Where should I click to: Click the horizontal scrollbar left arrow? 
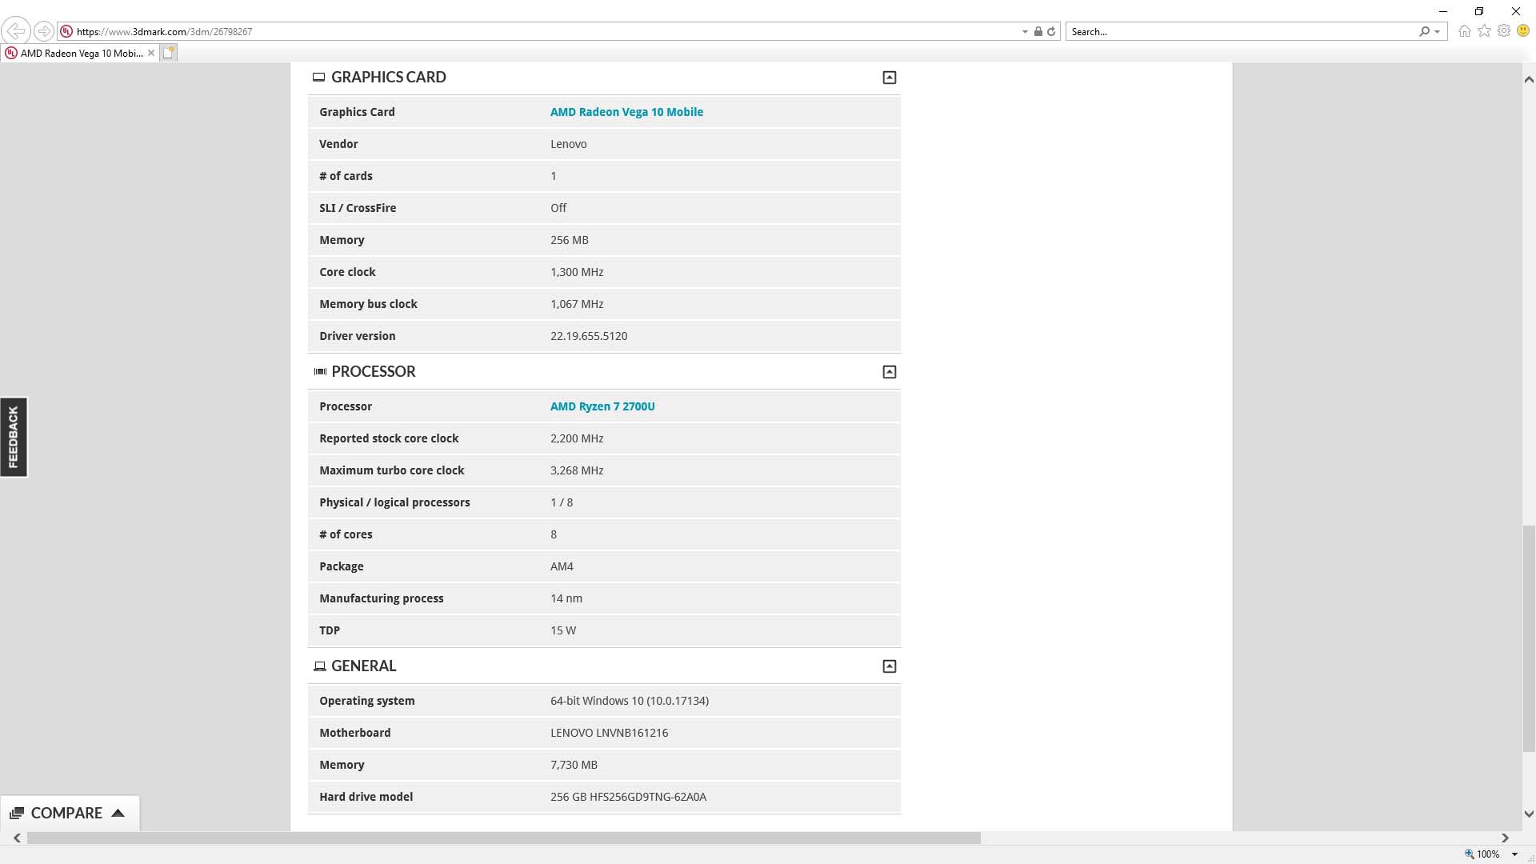pos(17,838)
